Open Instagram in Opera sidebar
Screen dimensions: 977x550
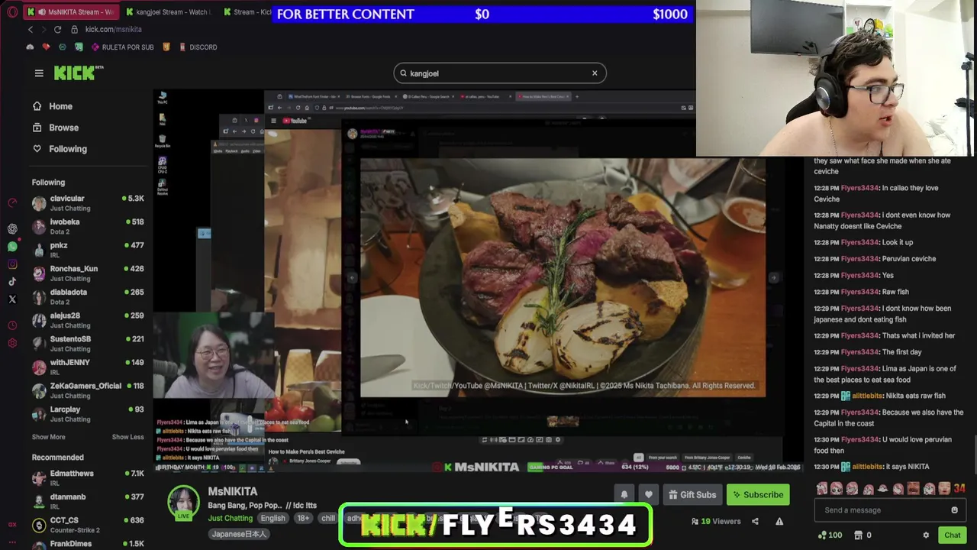12,264
